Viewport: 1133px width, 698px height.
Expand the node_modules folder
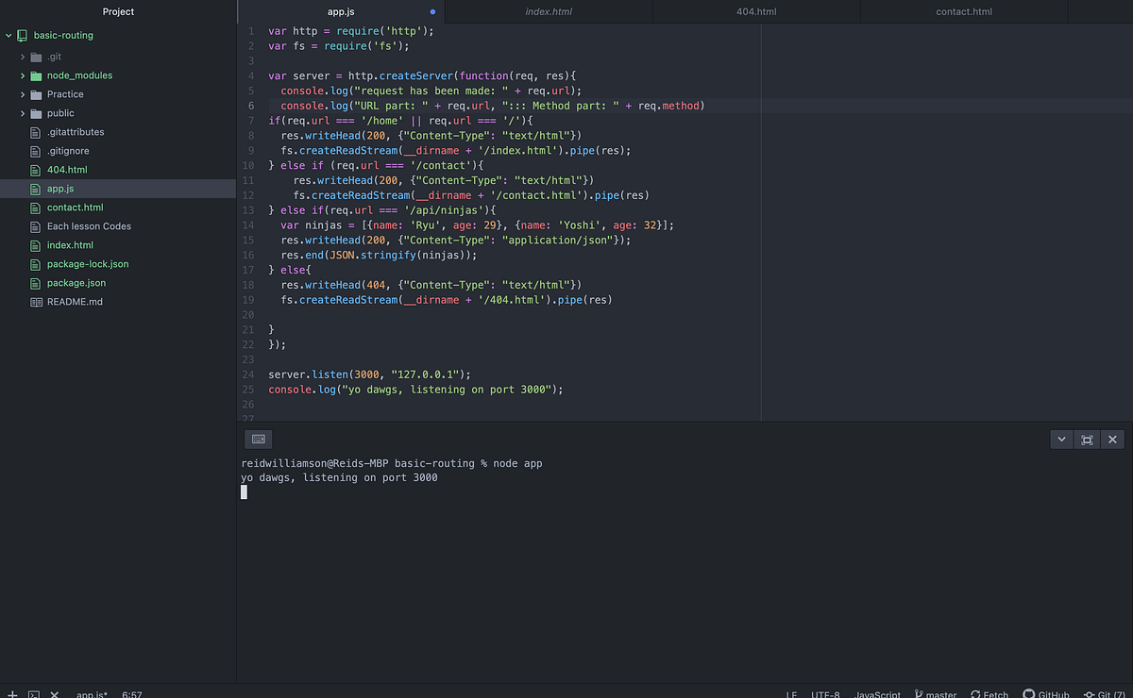(x=23, y=75)
